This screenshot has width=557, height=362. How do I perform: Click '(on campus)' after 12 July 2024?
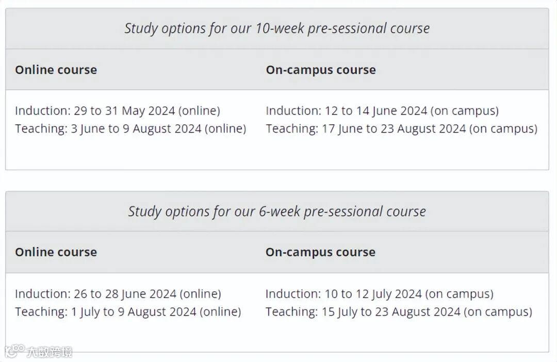(460, 294)
